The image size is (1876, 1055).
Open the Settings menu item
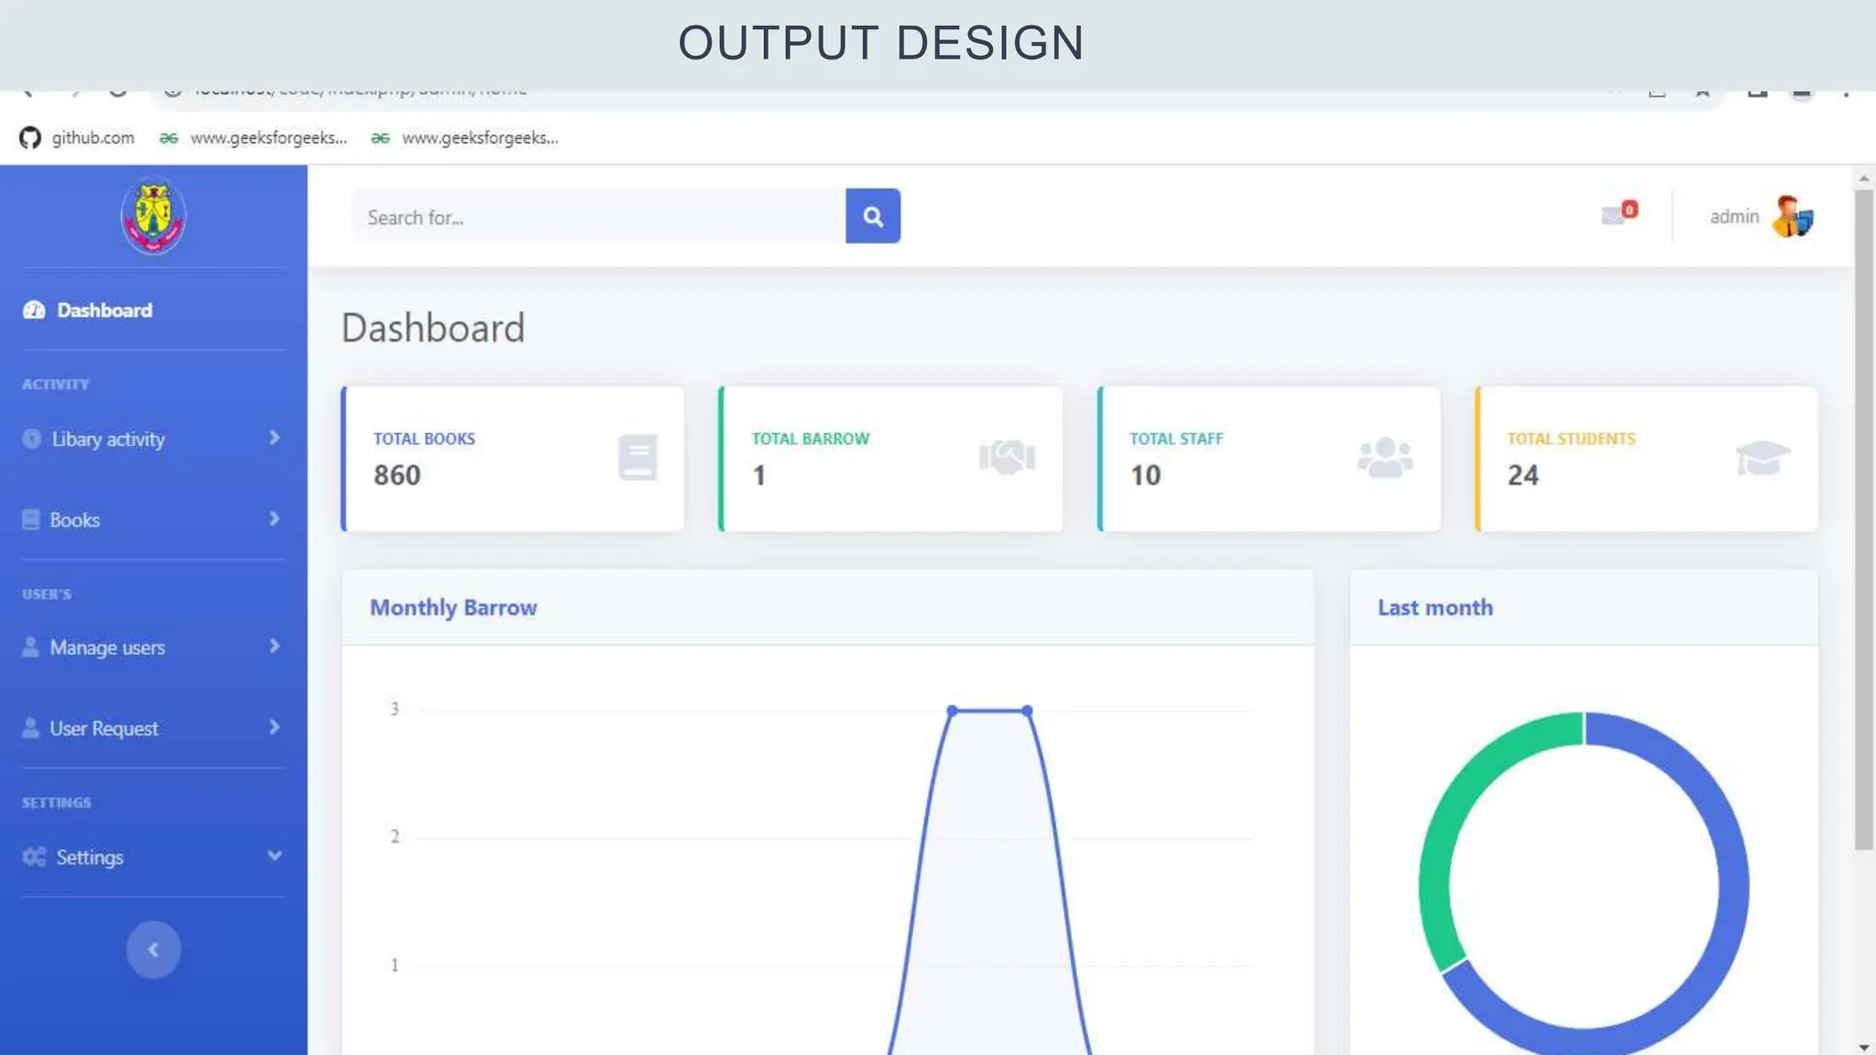click(x=153, y=856)
